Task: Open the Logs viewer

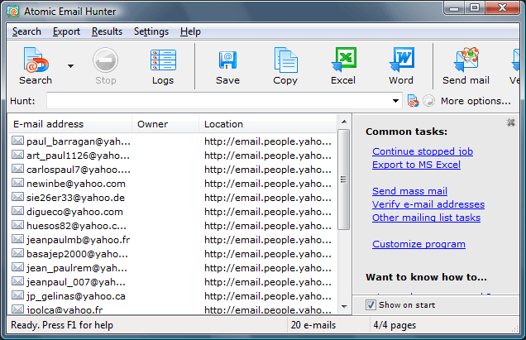Action: (163, 66)
